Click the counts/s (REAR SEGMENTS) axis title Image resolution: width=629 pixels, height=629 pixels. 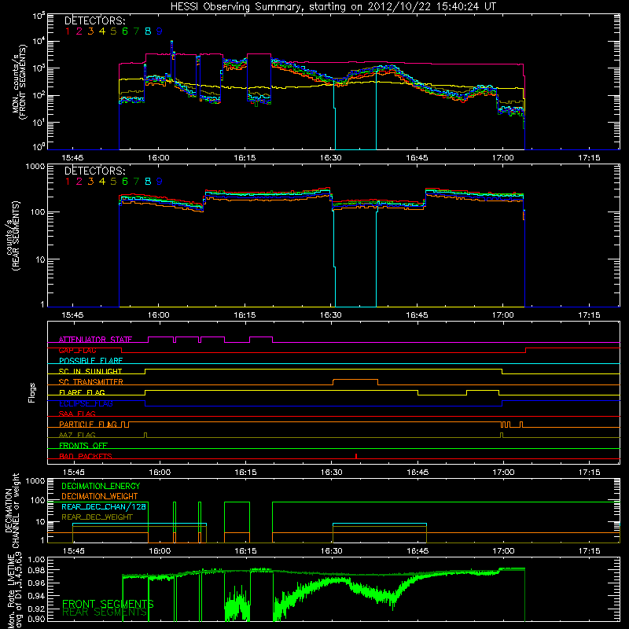coord(13,236)
